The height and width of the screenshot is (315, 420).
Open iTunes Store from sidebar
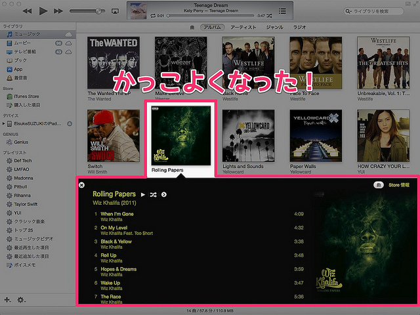tap(38, 96)
